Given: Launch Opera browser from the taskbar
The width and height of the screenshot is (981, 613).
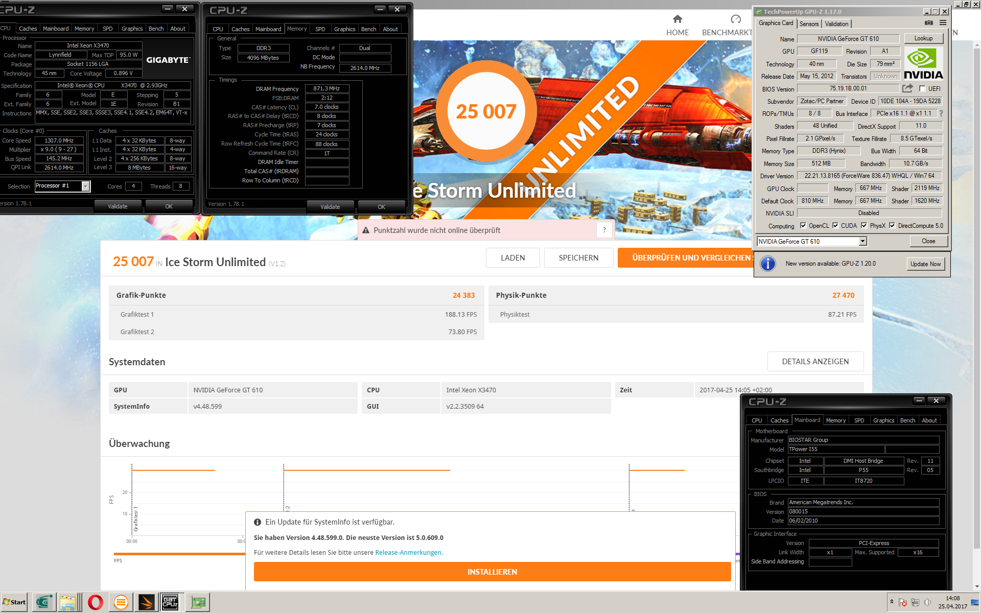Looking at the screenshot, I should 95,602.
